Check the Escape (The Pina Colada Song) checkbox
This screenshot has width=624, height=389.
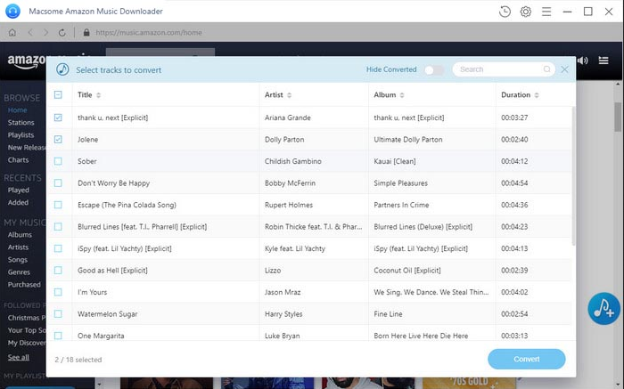pos(58,205)
